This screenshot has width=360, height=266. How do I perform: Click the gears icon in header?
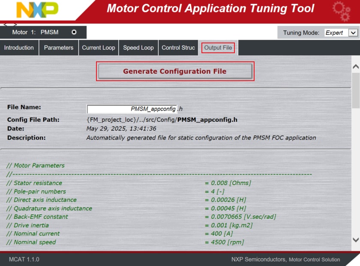[341, 12]
